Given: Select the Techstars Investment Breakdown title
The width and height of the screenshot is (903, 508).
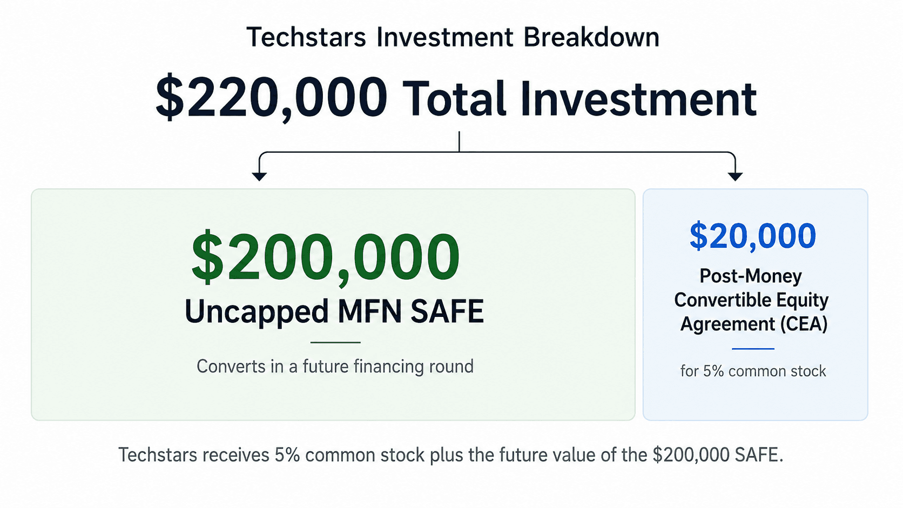Looking at the screenshot, I should pyautogui.click(x=453, y=38).
